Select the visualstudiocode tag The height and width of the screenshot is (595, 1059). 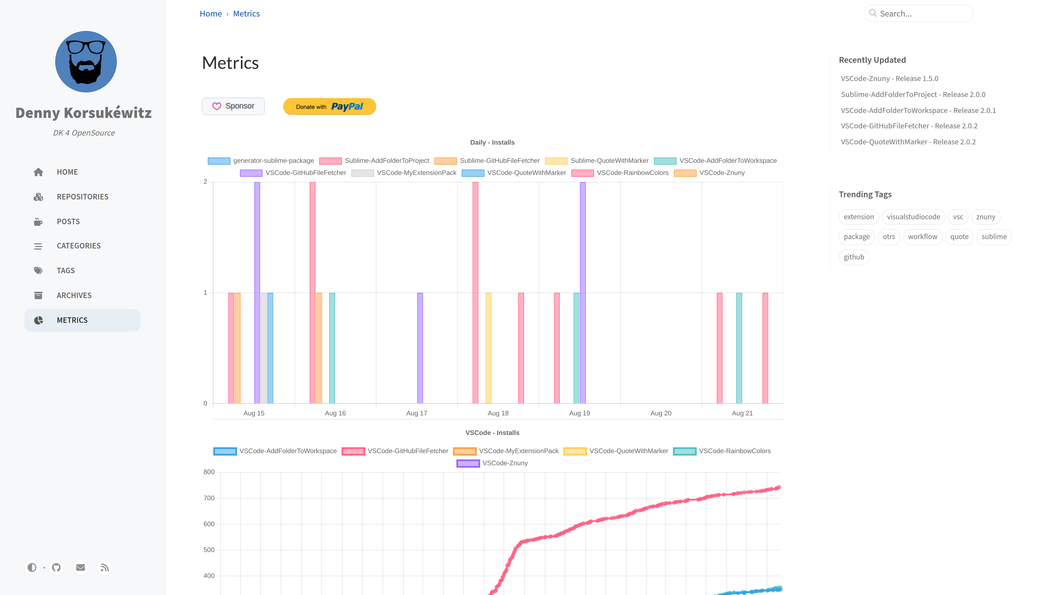tap(913, 217)
